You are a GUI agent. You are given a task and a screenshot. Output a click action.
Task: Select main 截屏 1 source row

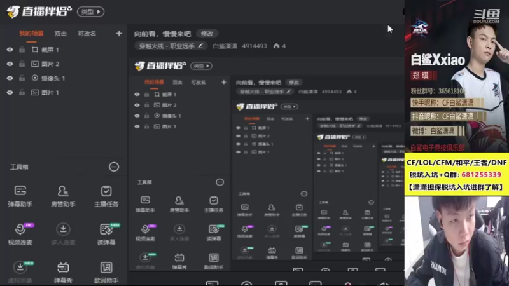pos(63,50)
